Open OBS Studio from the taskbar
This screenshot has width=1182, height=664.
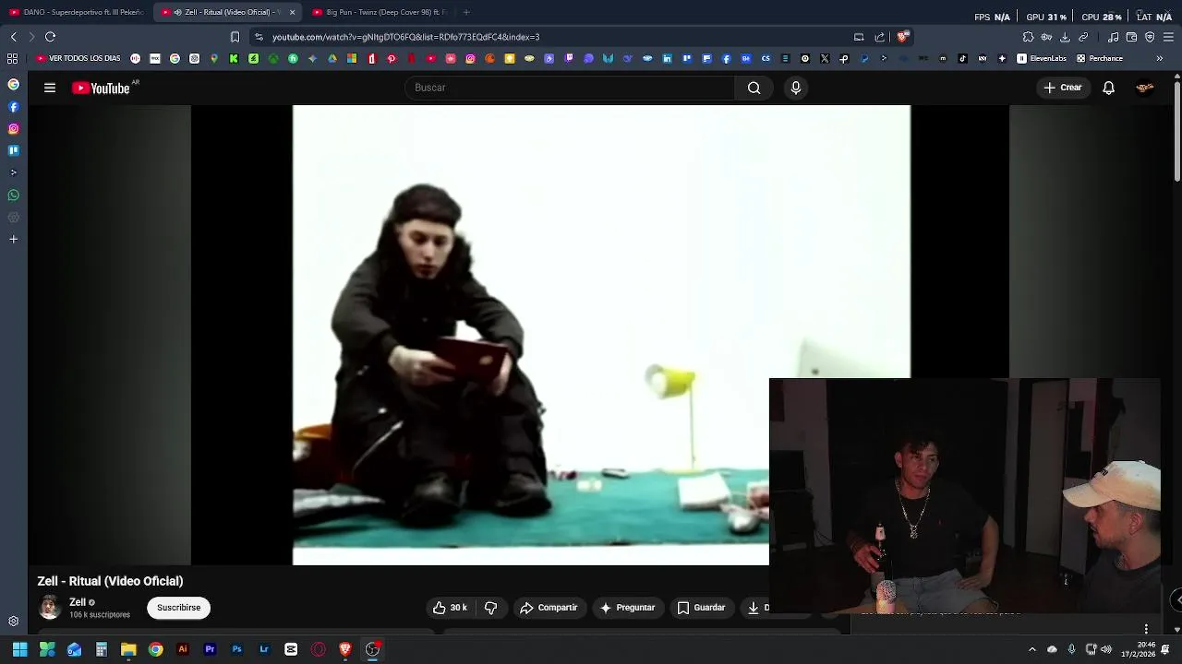click(x=372, y=649)
